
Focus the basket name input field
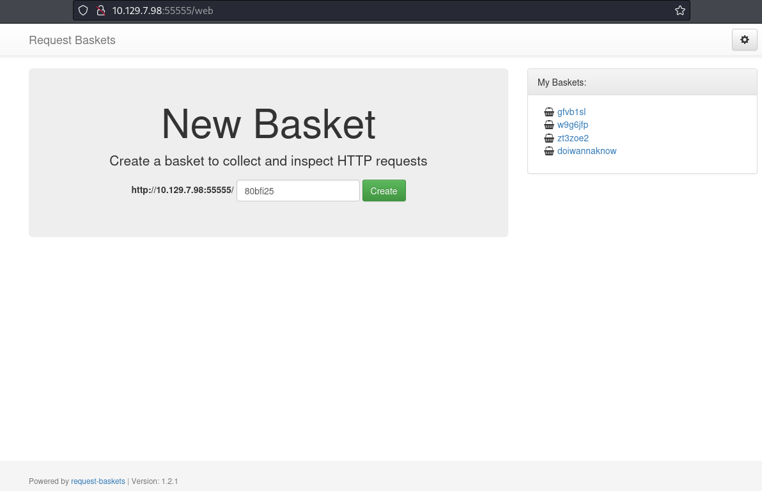point(298,191)
